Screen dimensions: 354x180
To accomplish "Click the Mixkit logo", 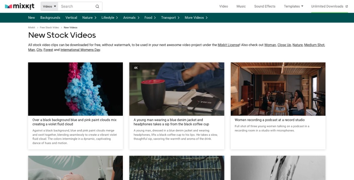I will click(20, 6).
